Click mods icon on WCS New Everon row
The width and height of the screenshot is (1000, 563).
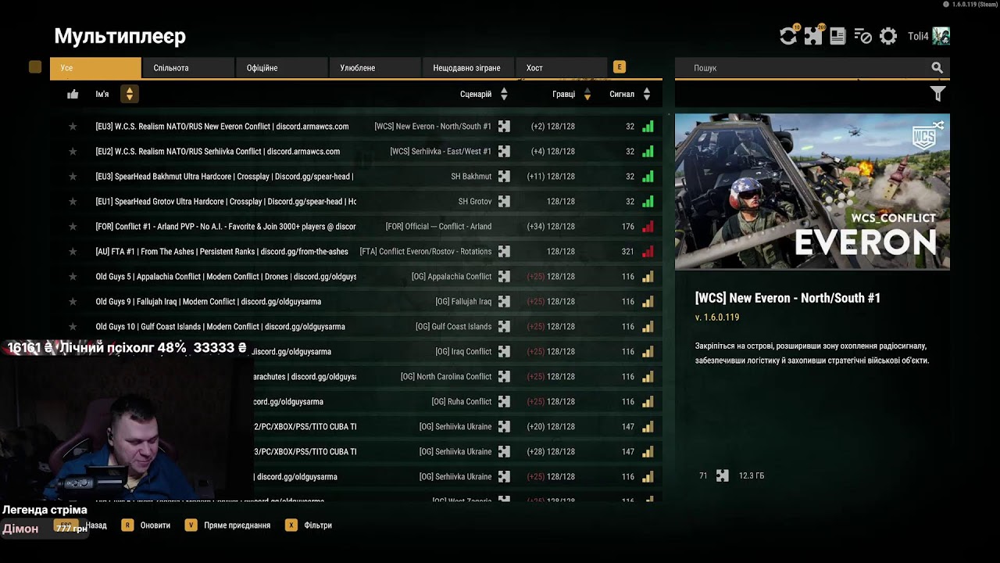point(504,127)
